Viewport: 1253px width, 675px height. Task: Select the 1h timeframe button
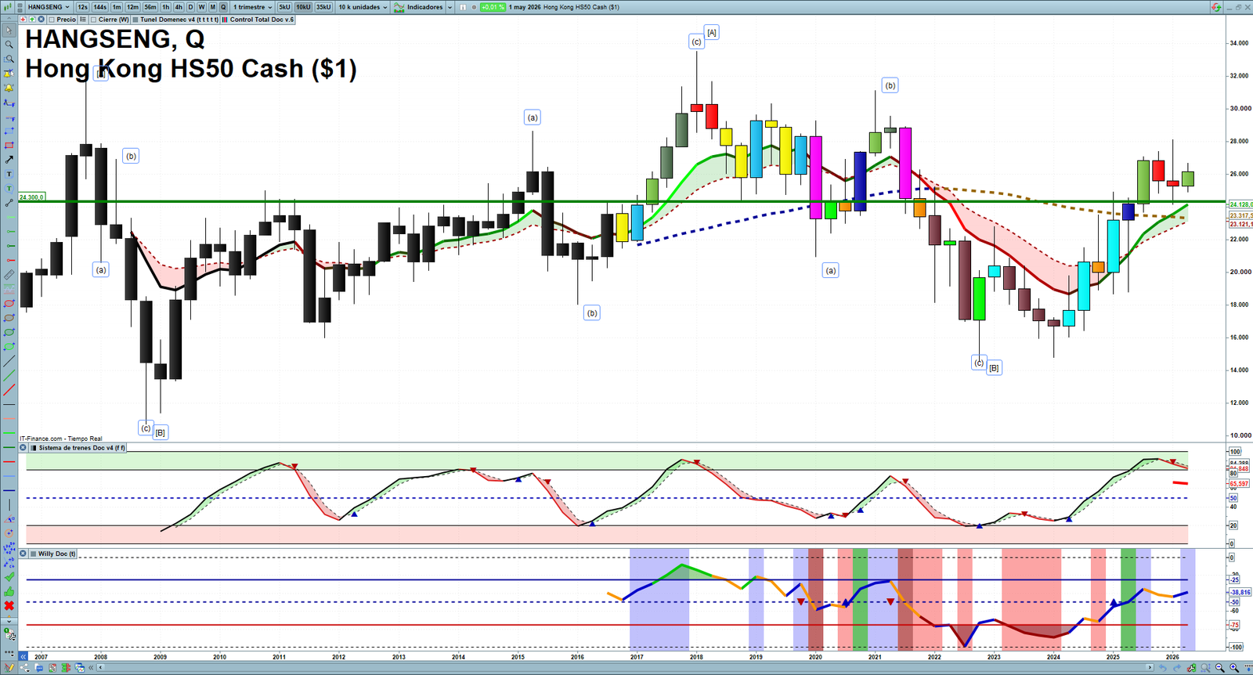[166, 7]
